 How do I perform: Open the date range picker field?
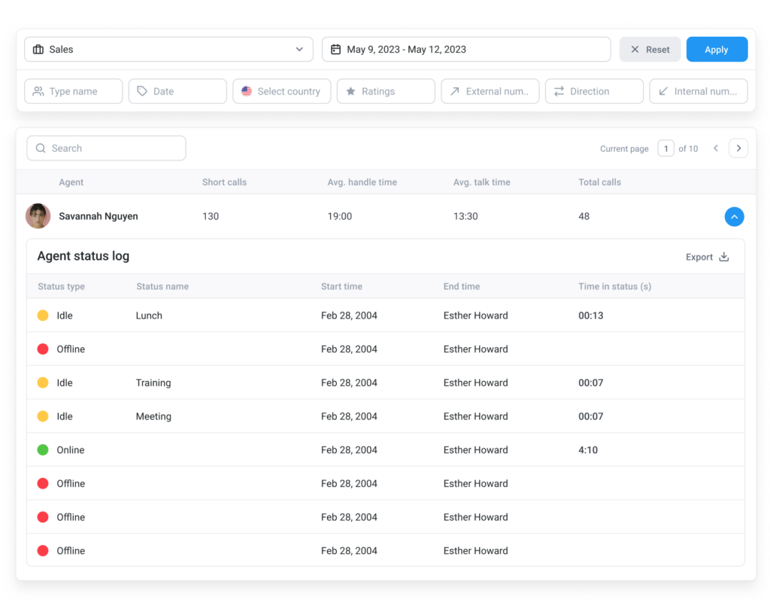coord(466,49)
